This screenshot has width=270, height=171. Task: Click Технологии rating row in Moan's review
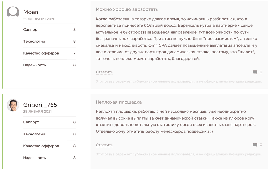click(50, 41)
